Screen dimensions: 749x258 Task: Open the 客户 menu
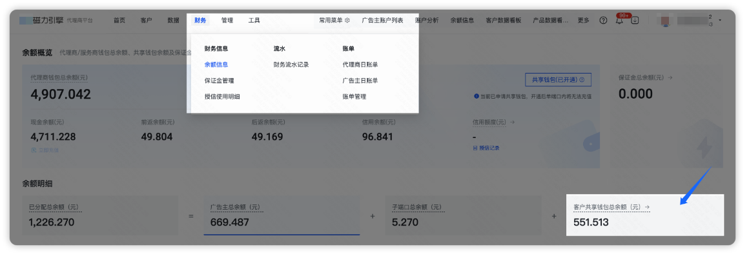[x=146, y=21]
